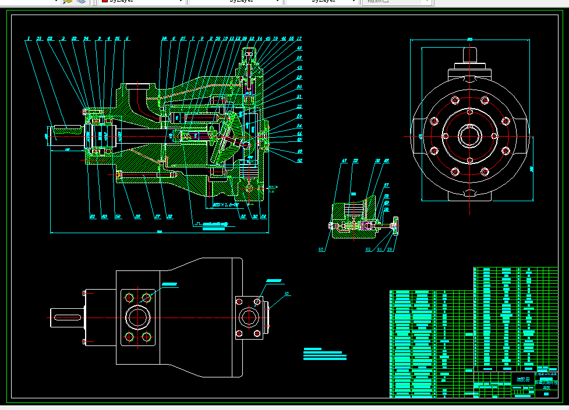The height and width of the screenshot is (410, 569).
Task: Click the M33 thread dimension text
Action: click(x=225, y=205)
